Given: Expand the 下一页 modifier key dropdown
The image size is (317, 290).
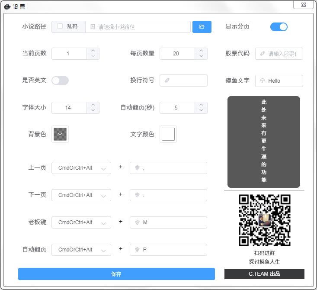Looking at the screenshot, I should (x=81, y=195).
